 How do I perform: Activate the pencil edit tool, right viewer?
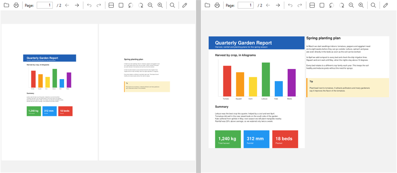pos(386,5)
